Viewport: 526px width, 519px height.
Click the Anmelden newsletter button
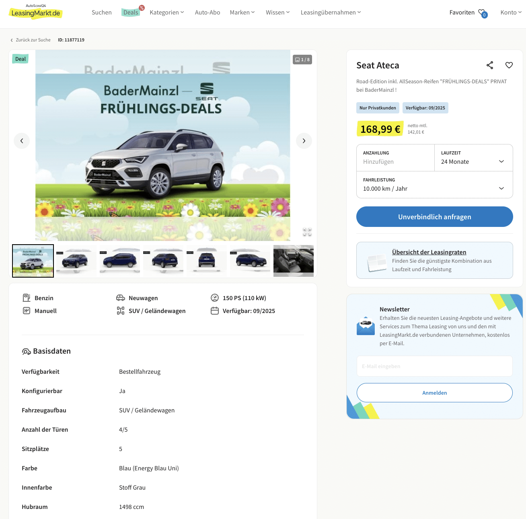[435, 393]
